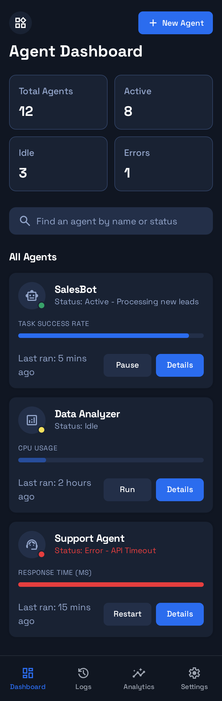Click the Data Analyzer bar chart icon
This screenshot has width=222, height=701.
point(32,420)
